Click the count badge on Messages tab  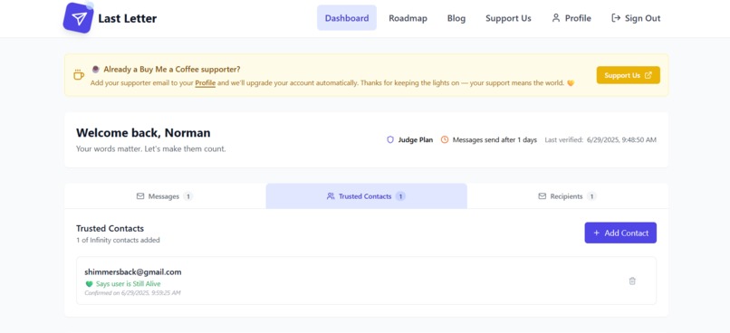187,196
